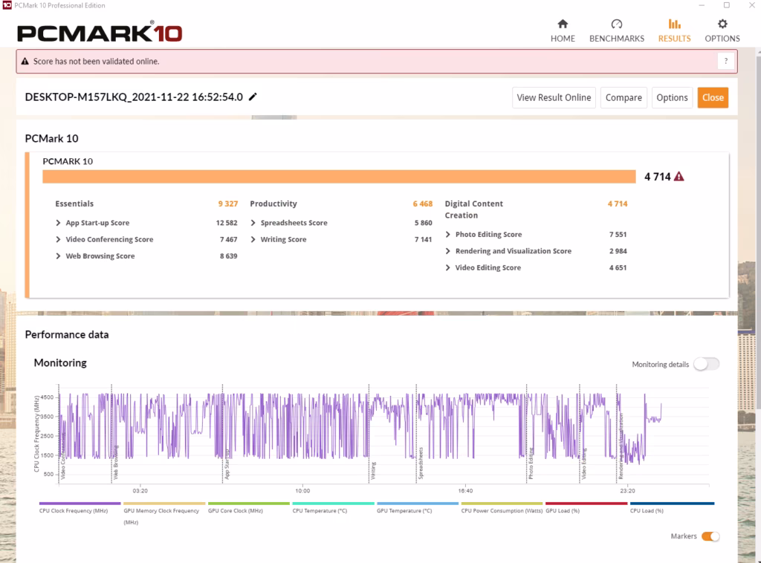Select GPU Temperature blue legend

418,507
